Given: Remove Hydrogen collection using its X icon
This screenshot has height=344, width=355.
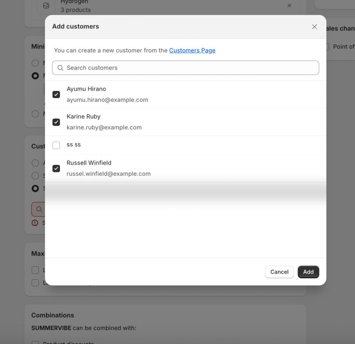Looking at the screenshot, I should [x=289, y=6].
